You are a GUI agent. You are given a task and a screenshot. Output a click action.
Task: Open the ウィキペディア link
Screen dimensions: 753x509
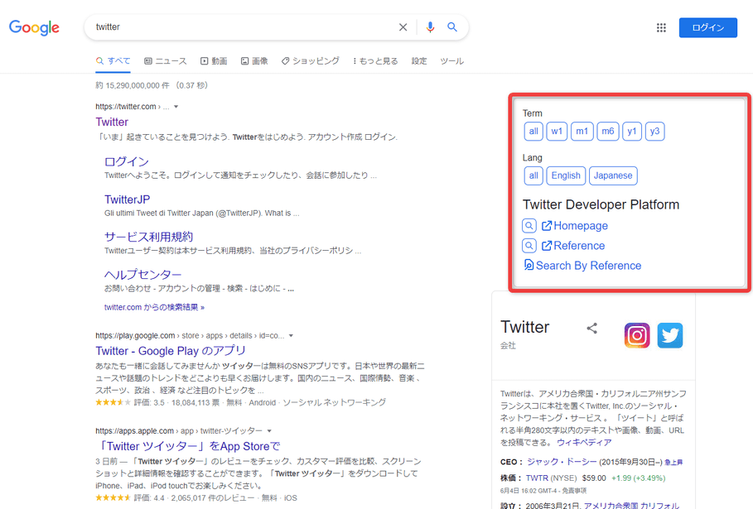(584, 442)
